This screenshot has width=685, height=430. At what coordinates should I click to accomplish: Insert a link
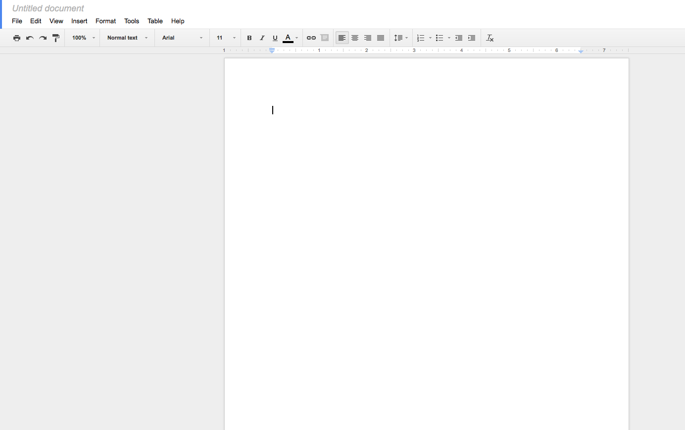point(311,38)
